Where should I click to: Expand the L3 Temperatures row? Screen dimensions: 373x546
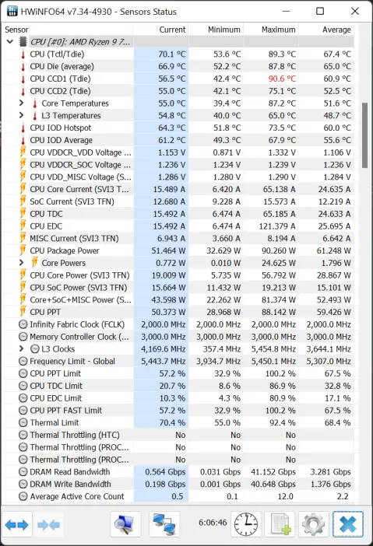[21, 115]
